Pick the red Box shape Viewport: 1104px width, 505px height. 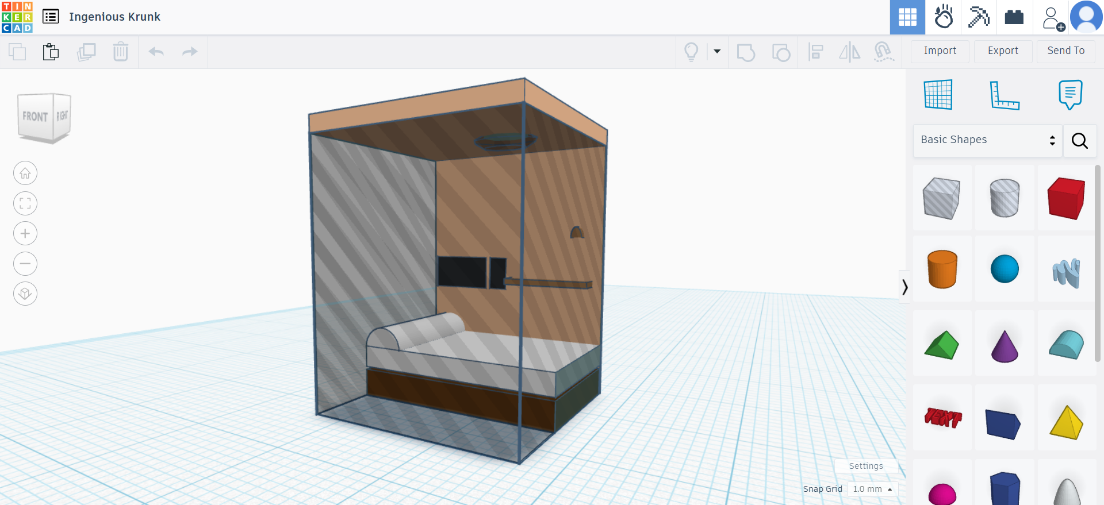(1067, 198)
